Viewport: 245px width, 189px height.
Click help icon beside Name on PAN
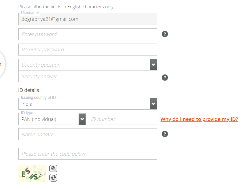(165, 134)
